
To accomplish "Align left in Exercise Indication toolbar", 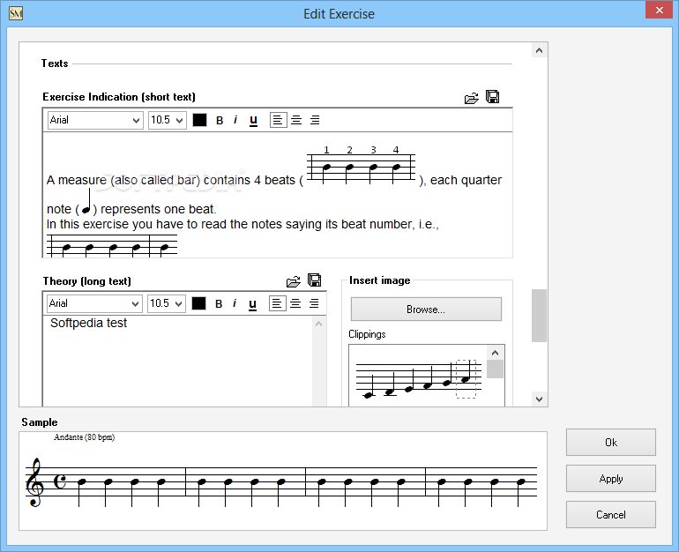I will point(278,120).
